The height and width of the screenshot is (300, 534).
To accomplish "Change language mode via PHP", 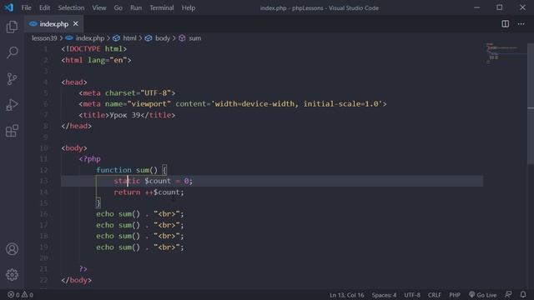I will (x=455, y=294).
